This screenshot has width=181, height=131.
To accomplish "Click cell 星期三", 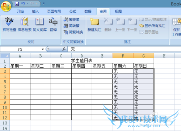I will click(x=61, y=66).
